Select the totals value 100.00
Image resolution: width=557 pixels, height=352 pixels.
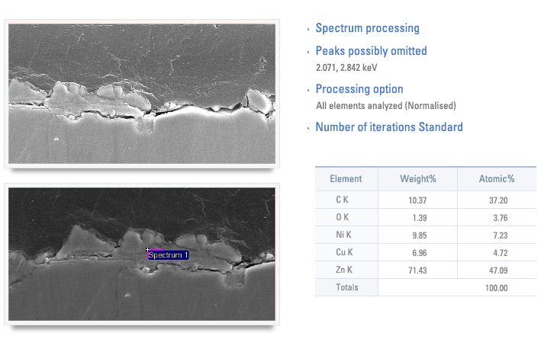496,288
